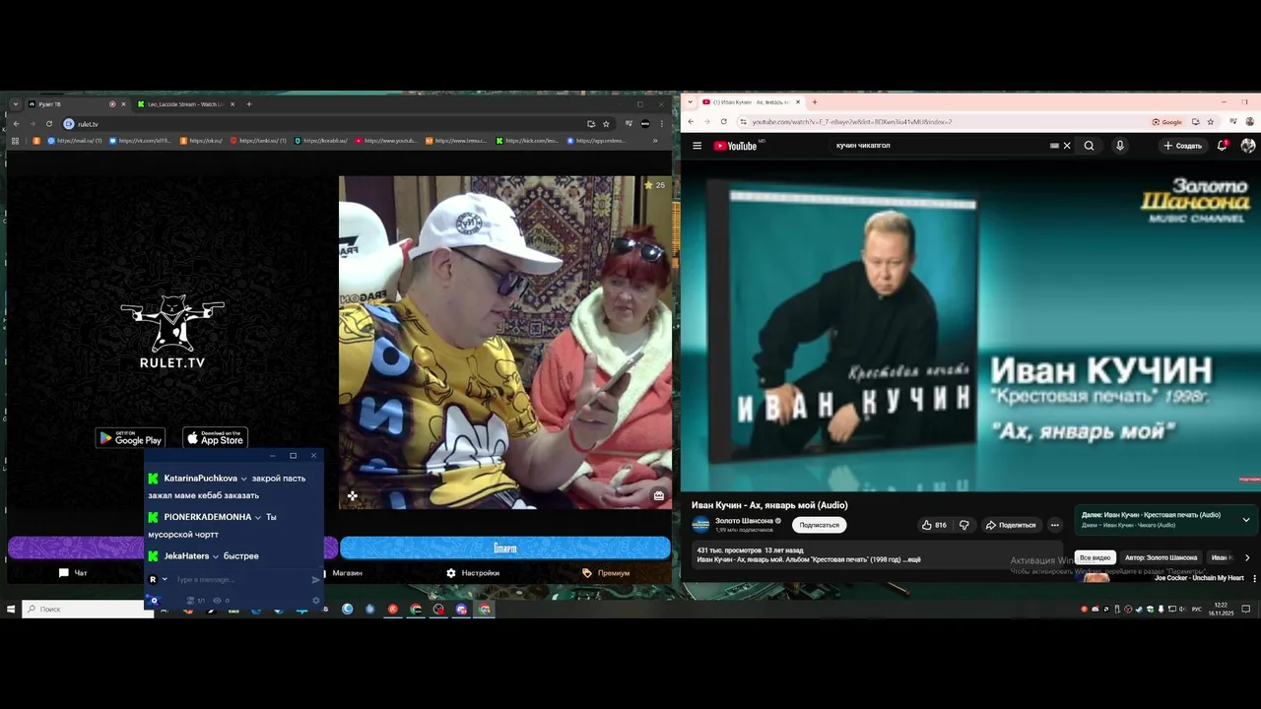Run the YouTube search with the magnifier
The height and width of the screenshot is (709, 1261).
pos(1089,146)
